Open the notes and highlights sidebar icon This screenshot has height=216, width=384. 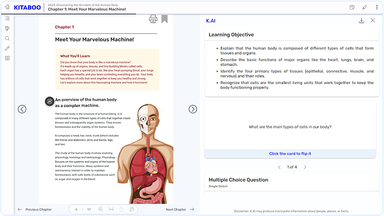(x=7, y=28)
